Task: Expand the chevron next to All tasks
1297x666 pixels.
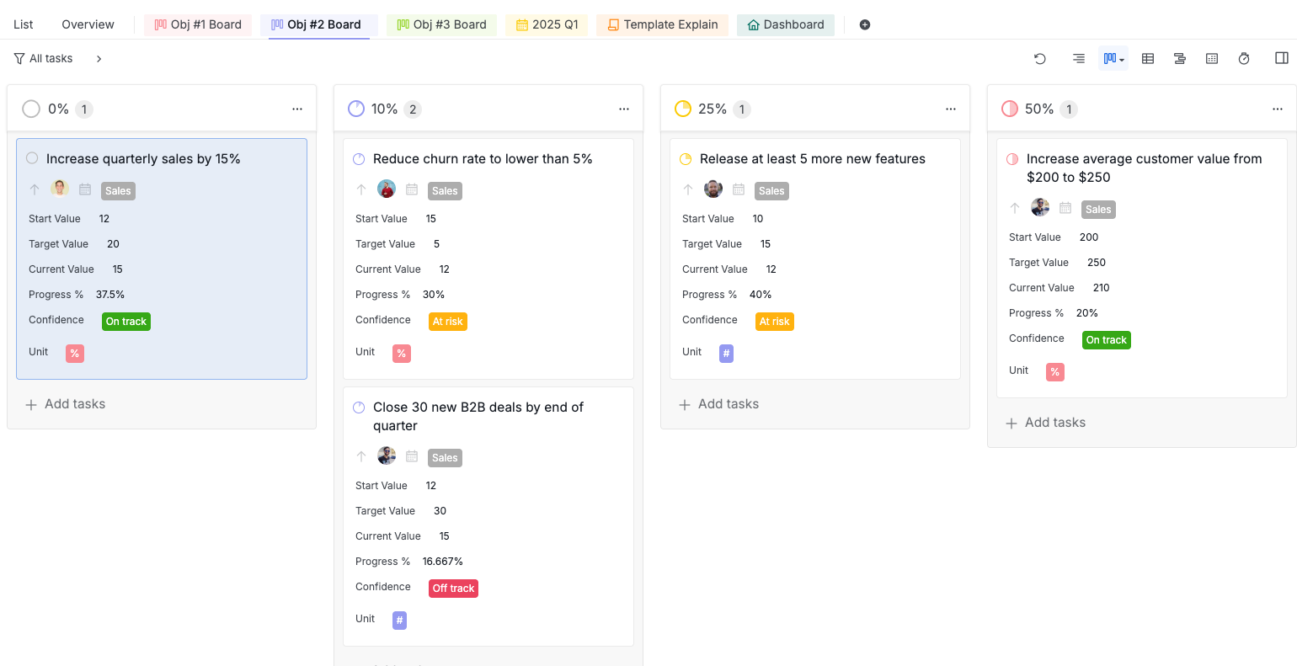Action: [99, 58]
